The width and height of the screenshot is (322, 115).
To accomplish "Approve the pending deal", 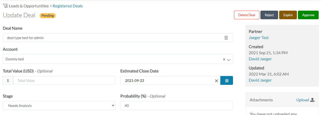I will pos(308,15).
